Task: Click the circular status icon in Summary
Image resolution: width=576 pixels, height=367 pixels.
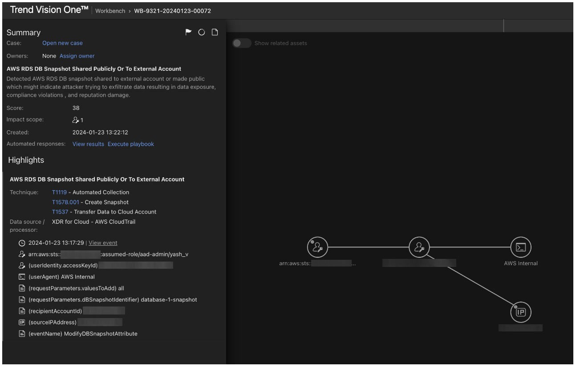Action: click(x=202, y=32)
